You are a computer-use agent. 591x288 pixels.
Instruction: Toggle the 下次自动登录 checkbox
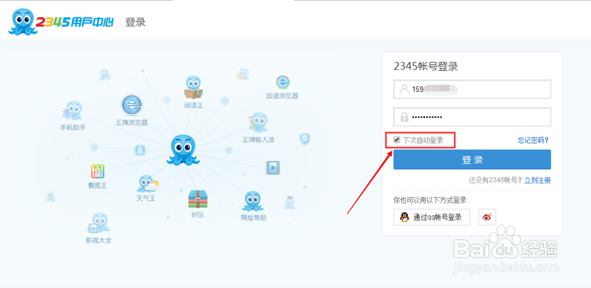397,140
